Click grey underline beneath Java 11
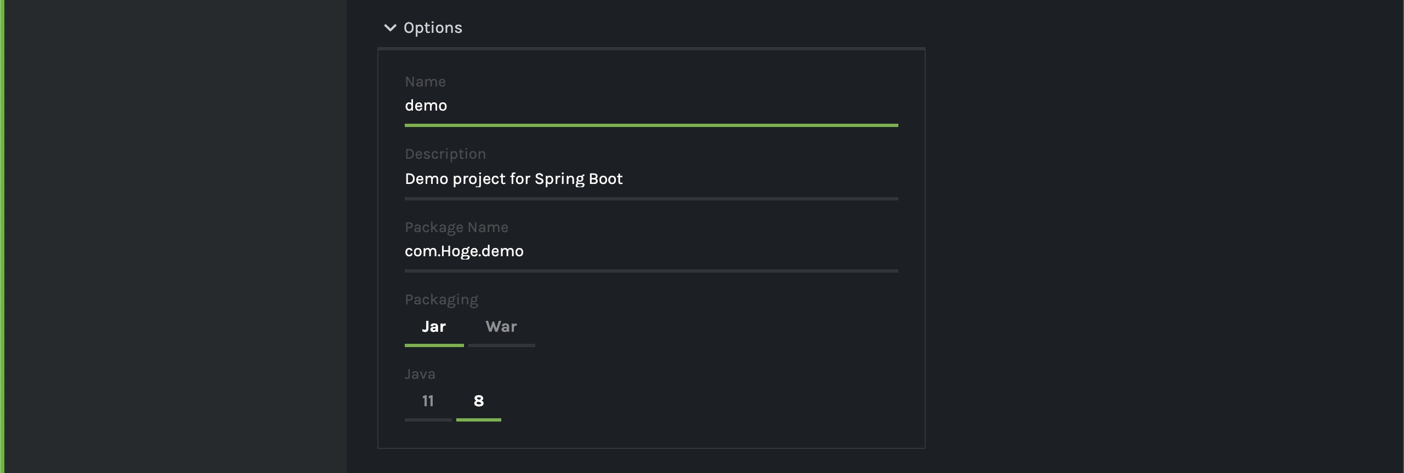Screen dimensions: 1404x473 coord(428,420)
